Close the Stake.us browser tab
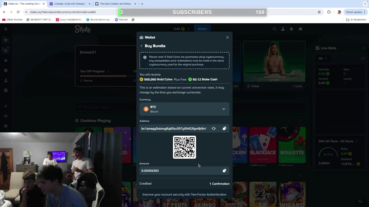Image resolution: width=369 pixels, height=207 pixels. [x=44, y=4]
